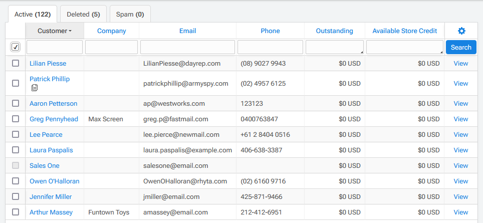Image resolution: width=483 pixels, height=223 pixels.
Task: Click the notes icon under Patrick Phillip
Action: pos(35,88)
